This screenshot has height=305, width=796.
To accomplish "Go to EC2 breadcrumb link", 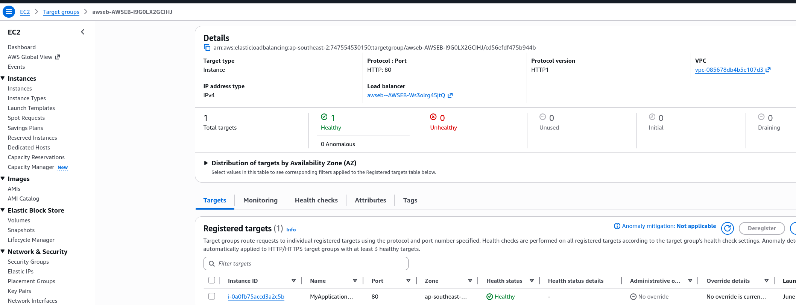I will click(x=25, y=12).
